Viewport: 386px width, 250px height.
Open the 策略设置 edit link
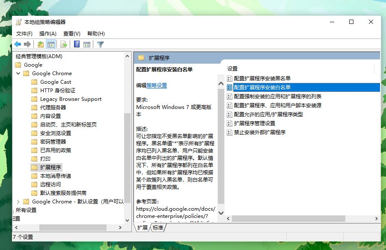pyautogui.click(x=157, y=85)
